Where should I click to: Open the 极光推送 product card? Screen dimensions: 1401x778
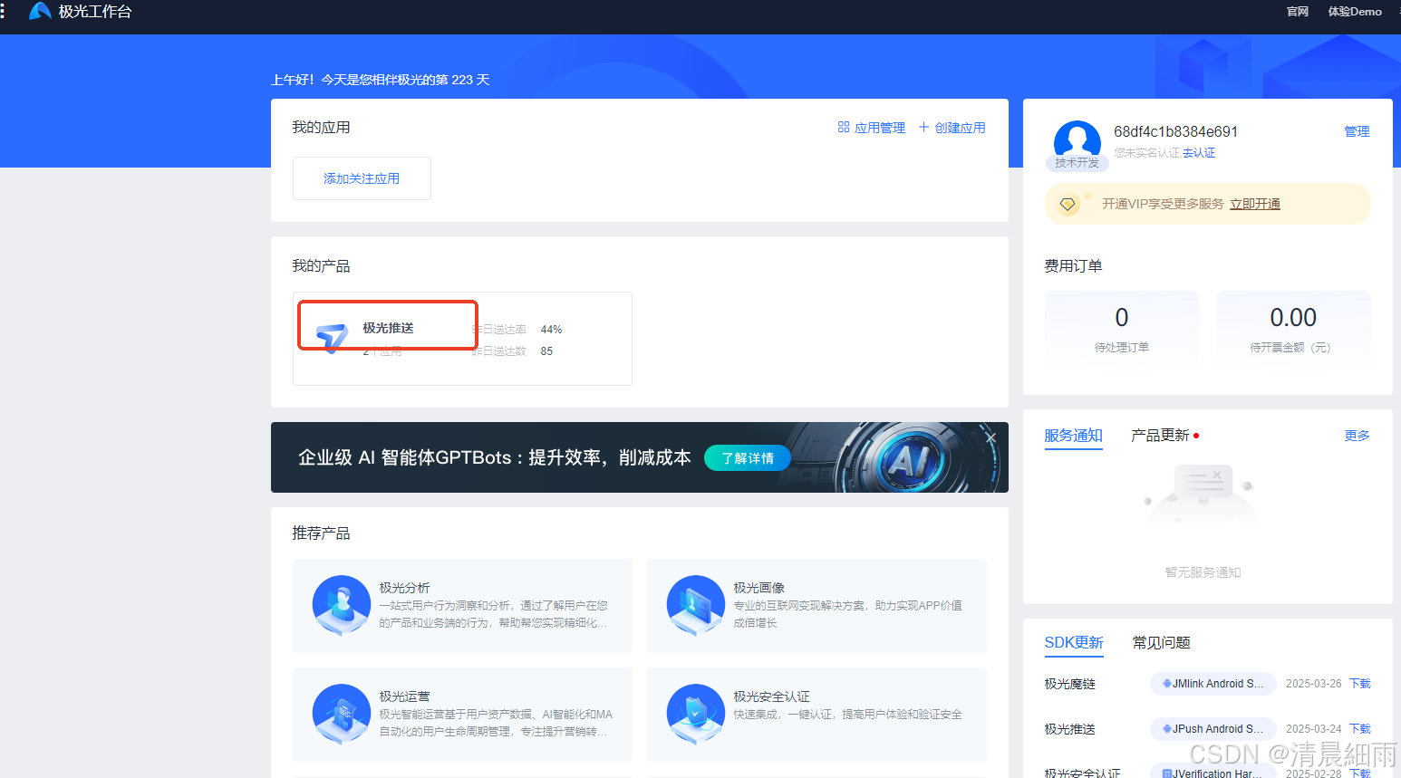pyautogui.click(x=462, y=339)
